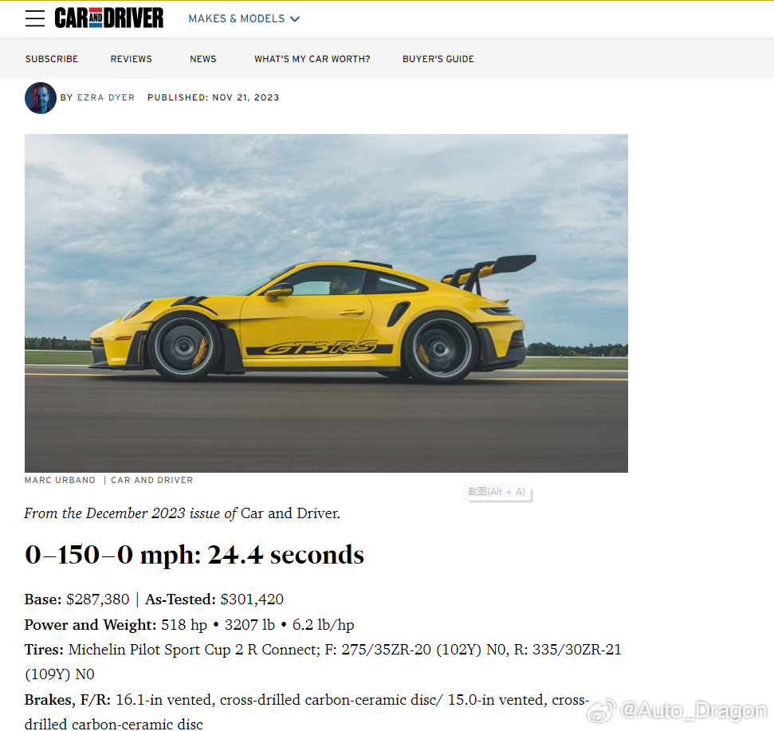Click the Power and Weight line

point(190,625)
